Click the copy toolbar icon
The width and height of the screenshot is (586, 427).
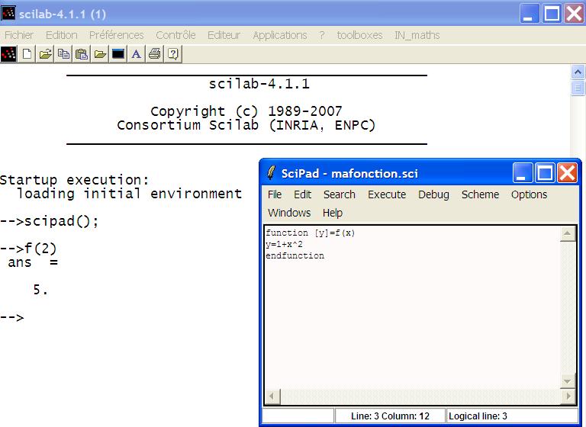tap(63, 54)
